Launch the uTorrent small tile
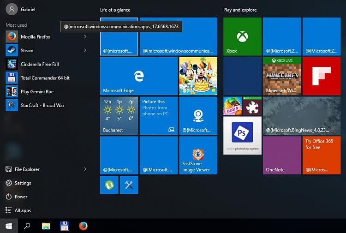This screenshot has height=233, width=346. pos(109,185)
